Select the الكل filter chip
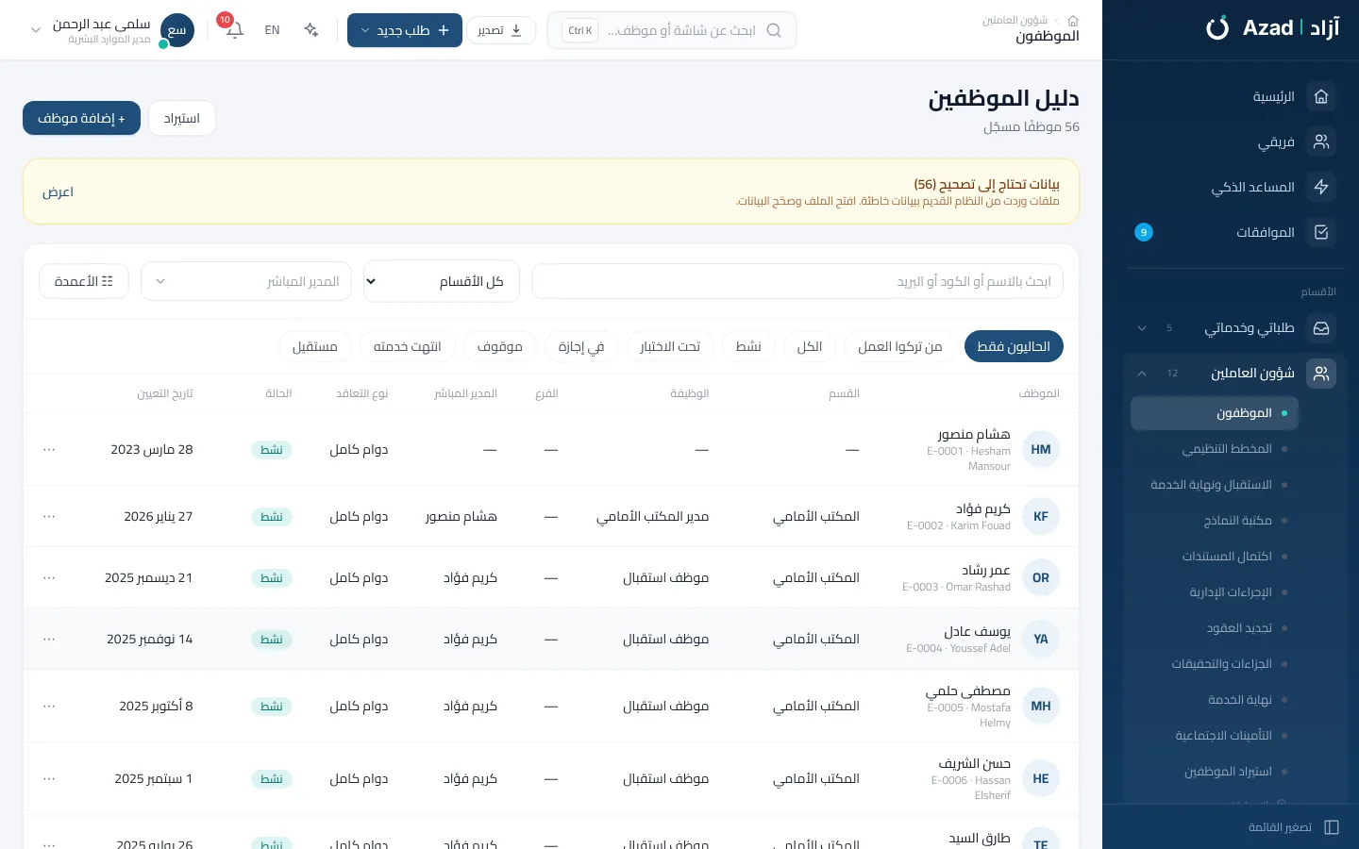This screenshot has height=849, width=1359. [810, 347]
